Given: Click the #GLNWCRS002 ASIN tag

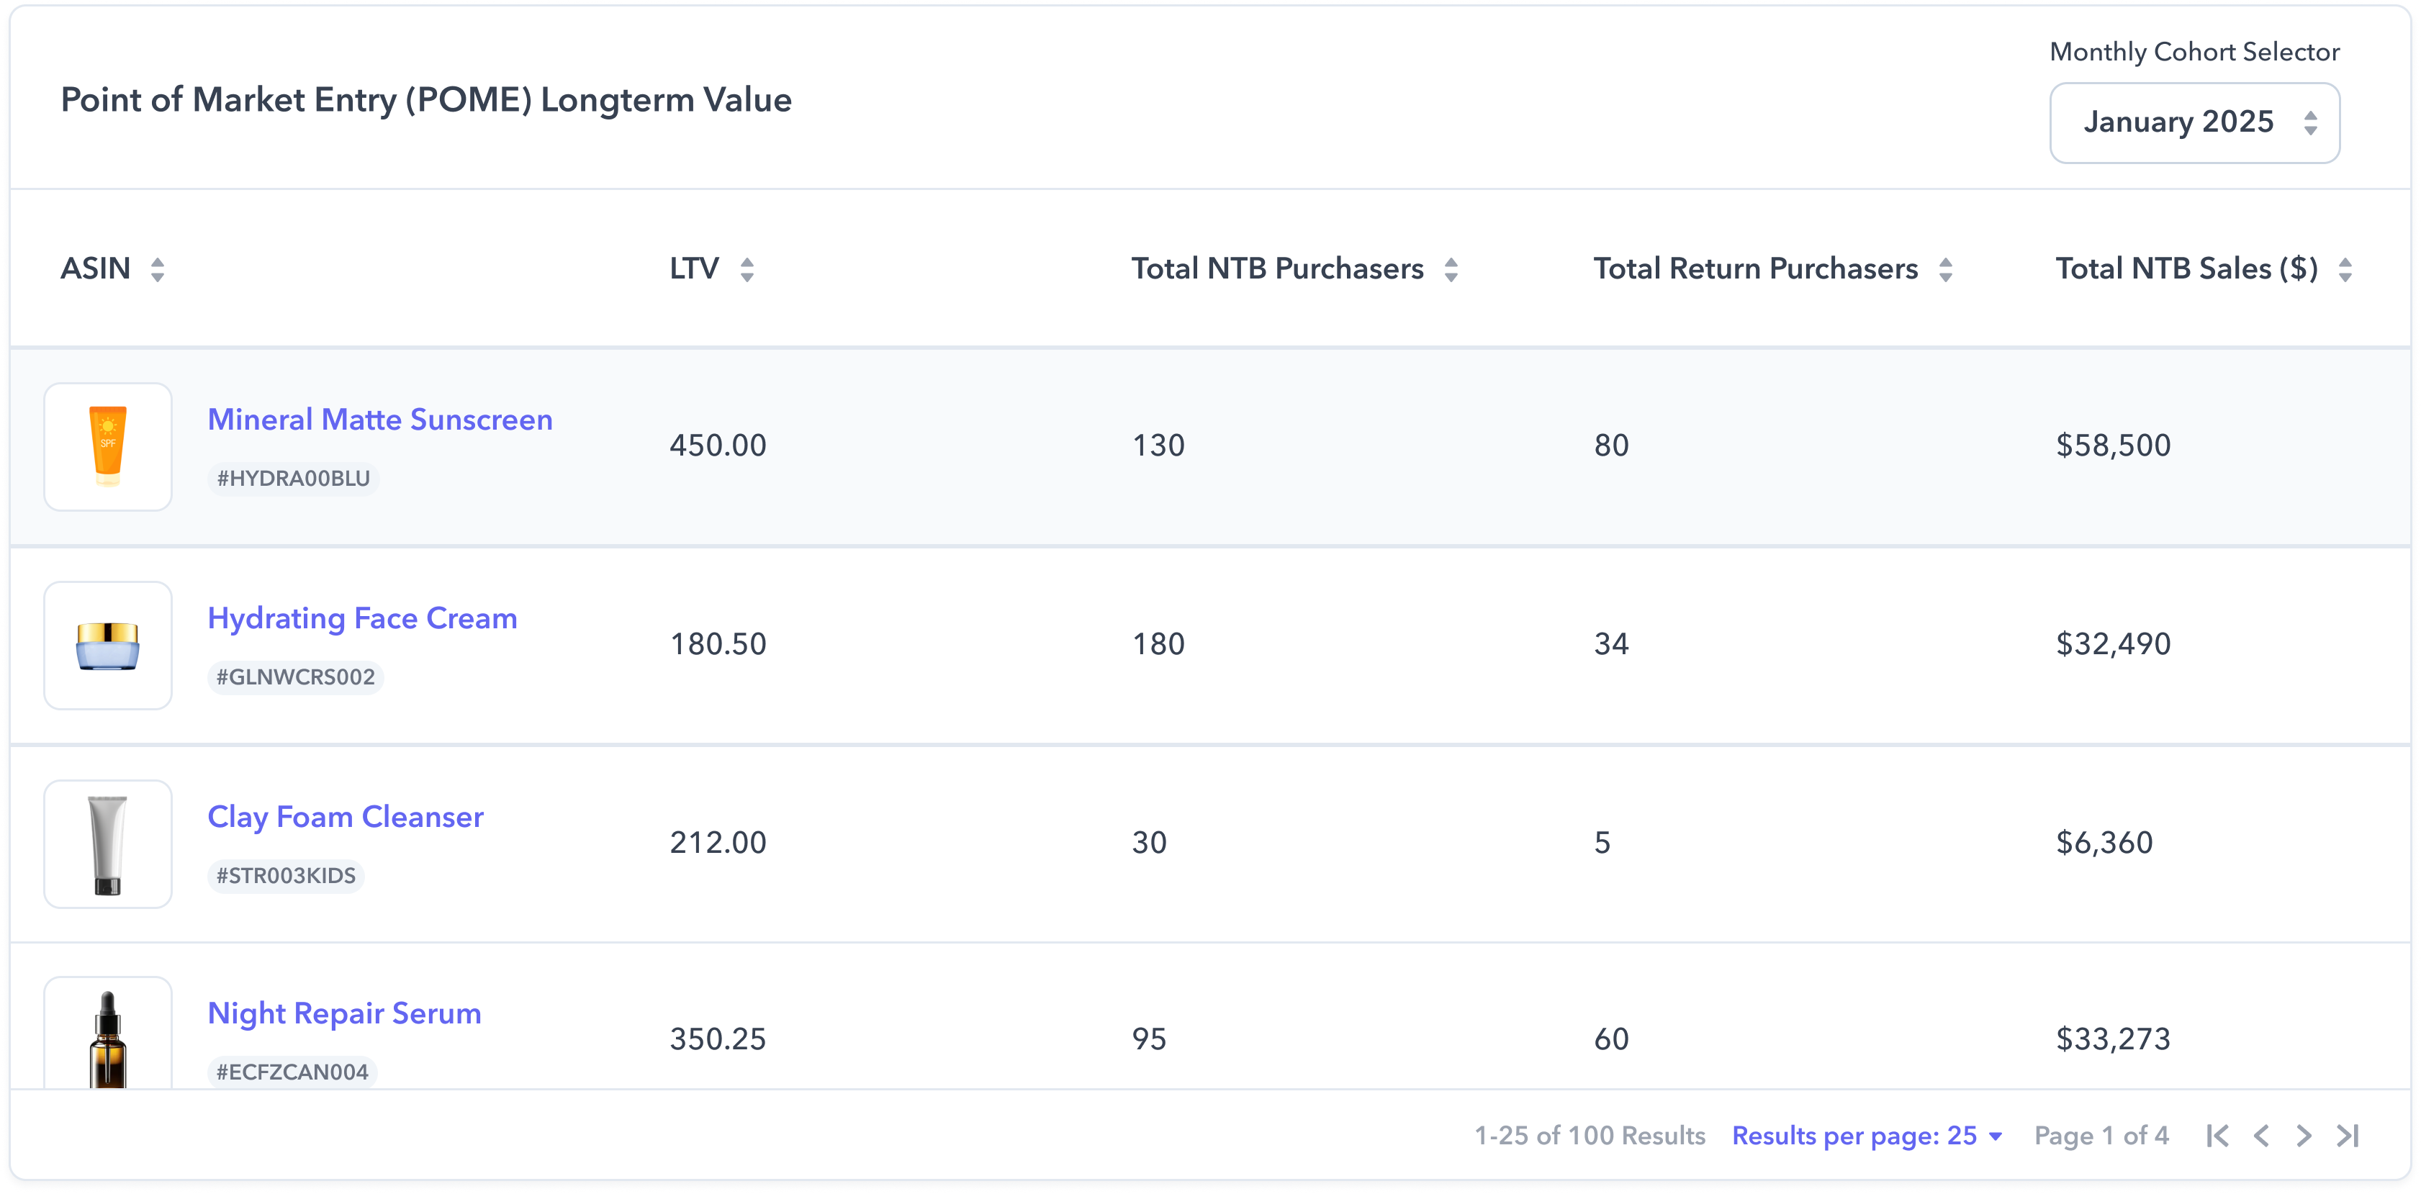Looking at the screenshot, I should click(295, 677).
